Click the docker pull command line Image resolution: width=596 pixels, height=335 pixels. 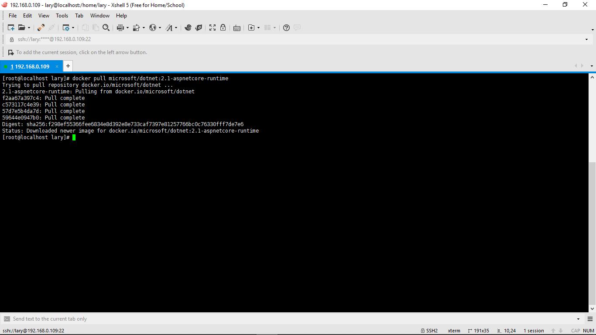tap(115, 79)
